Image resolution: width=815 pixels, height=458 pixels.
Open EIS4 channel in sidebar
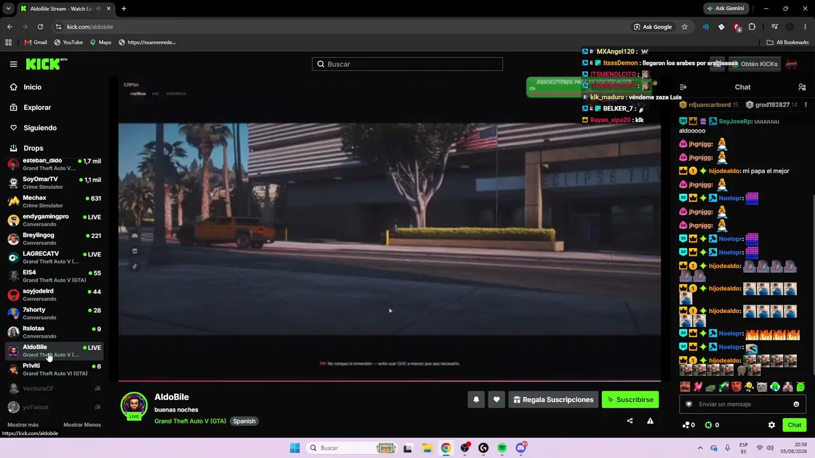tap(54, 276)
